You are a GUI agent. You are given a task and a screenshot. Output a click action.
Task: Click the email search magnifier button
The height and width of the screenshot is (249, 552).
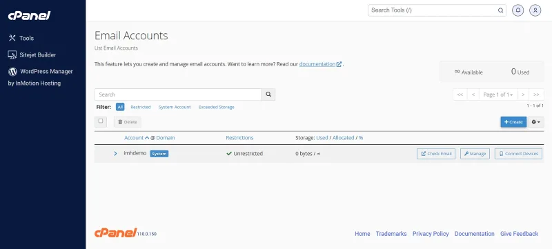pyautogui.click(x=268, y=94)
